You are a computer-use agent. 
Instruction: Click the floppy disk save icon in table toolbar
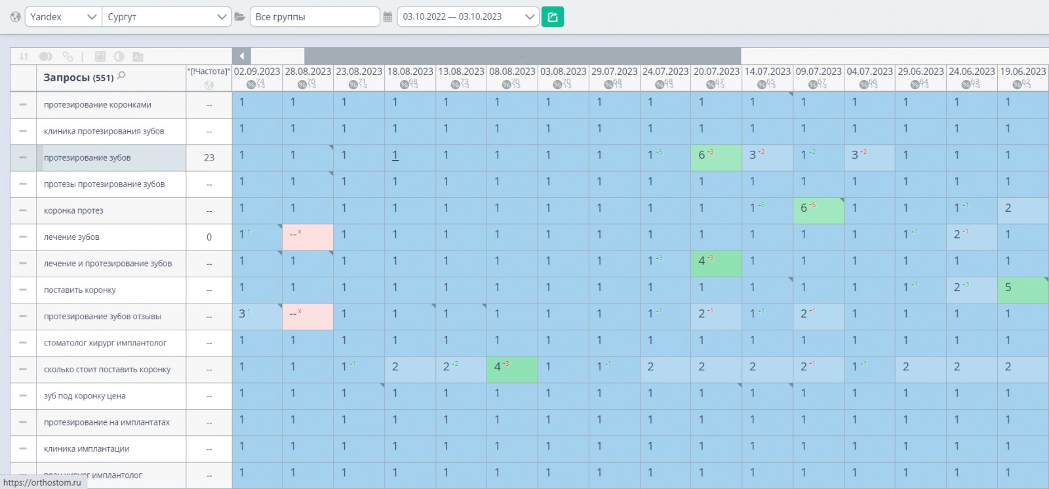[x=100, y=56]
